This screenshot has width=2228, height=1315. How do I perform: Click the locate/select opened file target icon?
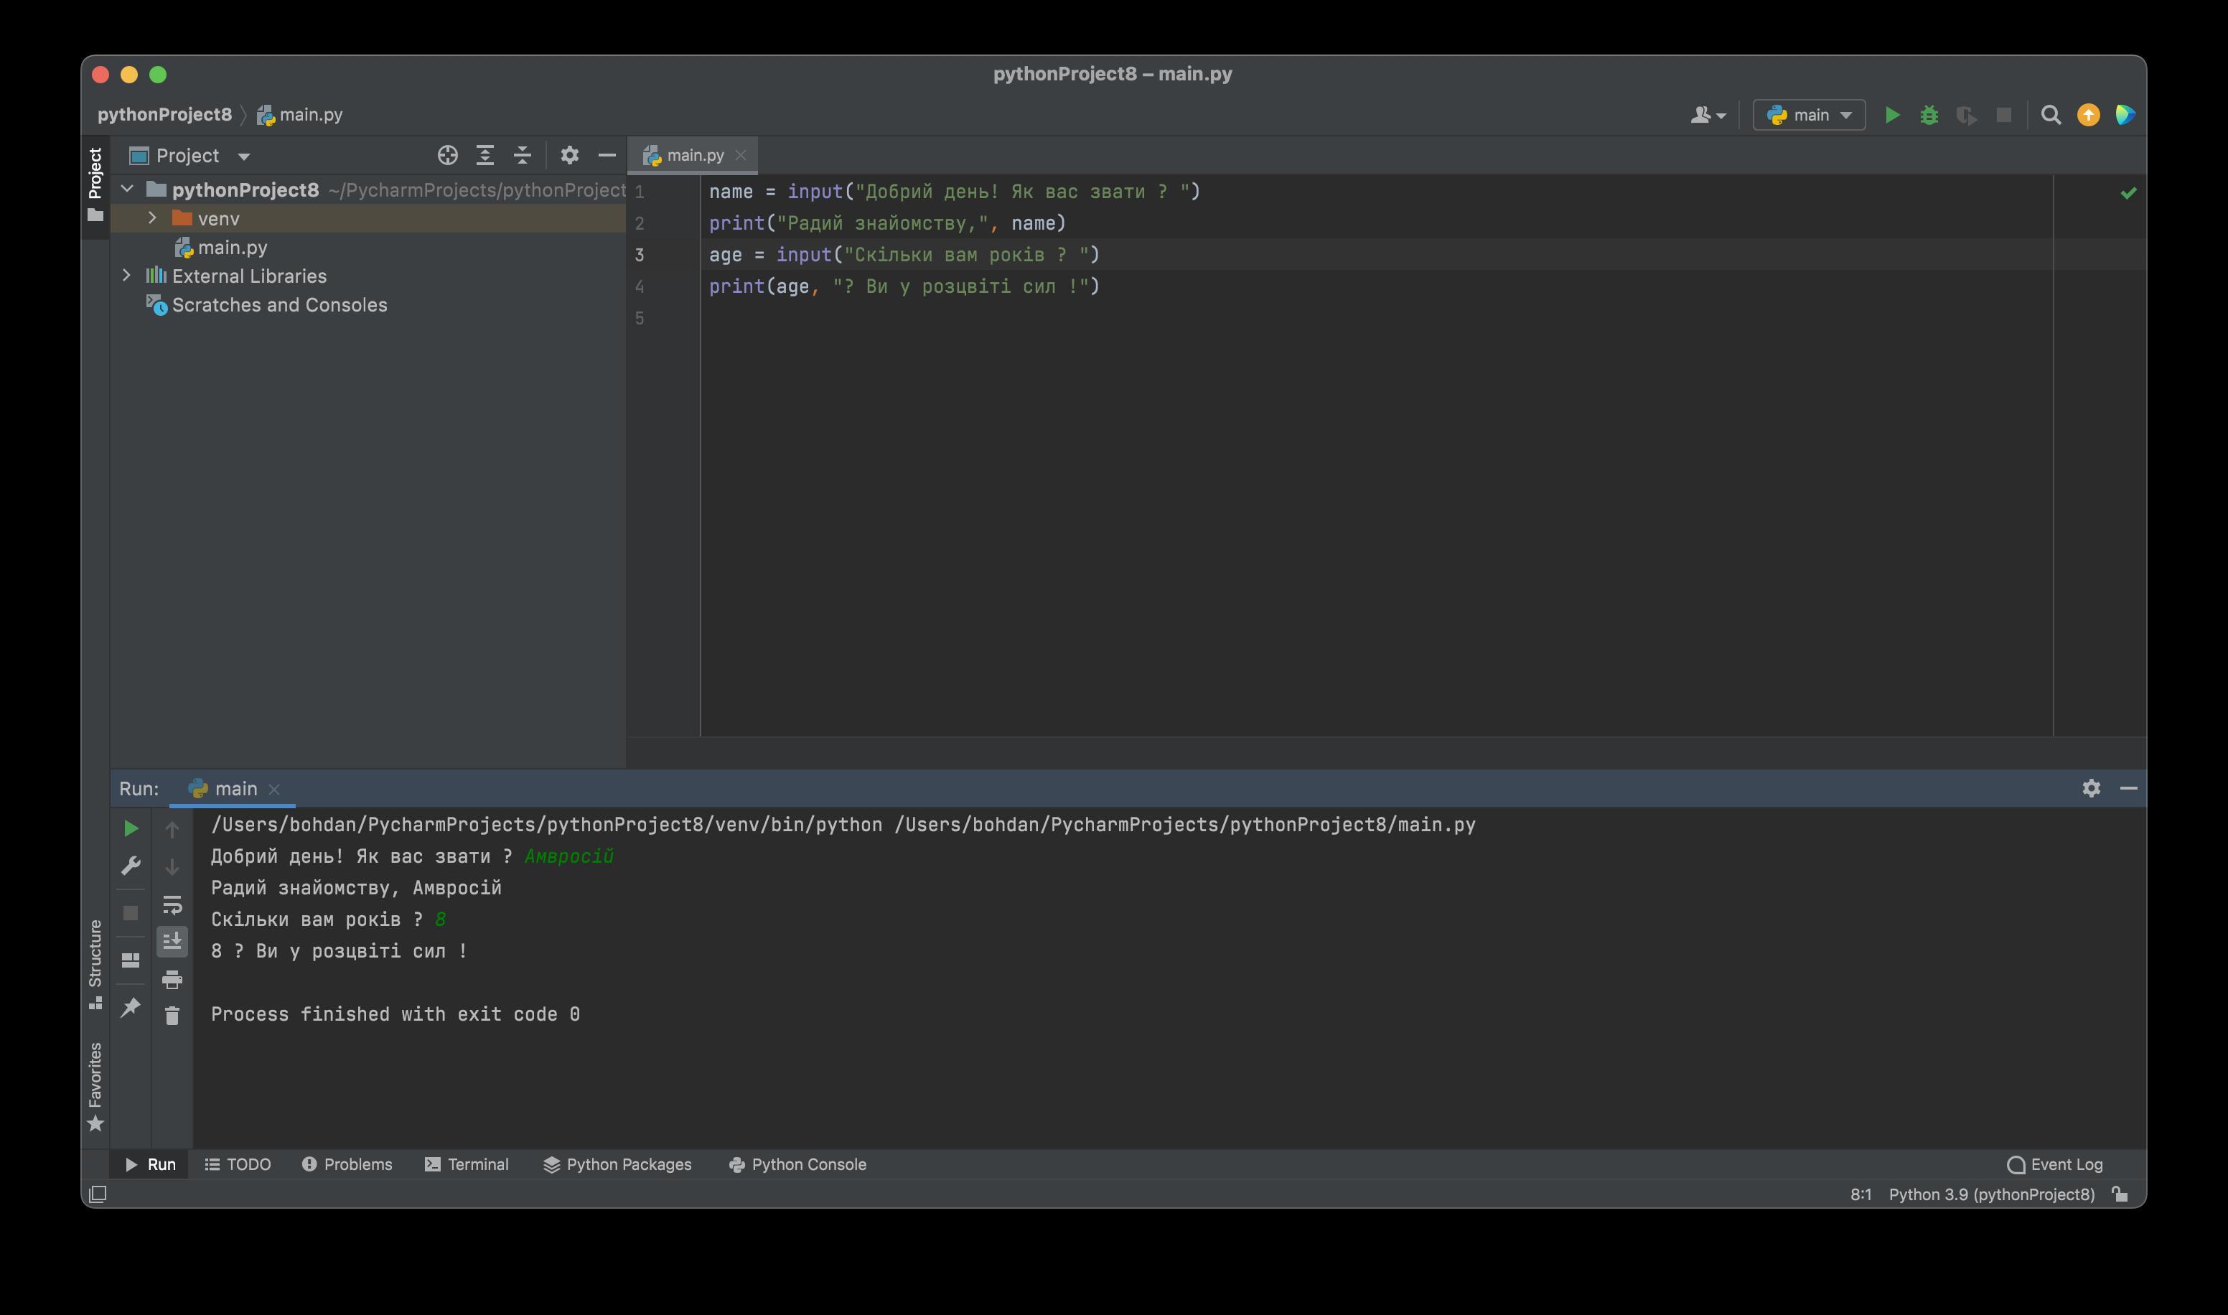pyautogui.click(x=447, y=156)
